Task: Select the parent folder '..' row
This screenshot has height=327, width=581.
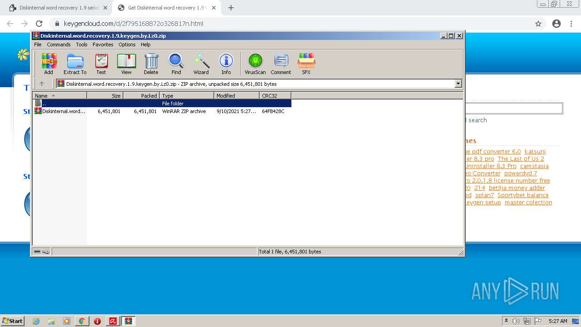Action: point(162,104)
